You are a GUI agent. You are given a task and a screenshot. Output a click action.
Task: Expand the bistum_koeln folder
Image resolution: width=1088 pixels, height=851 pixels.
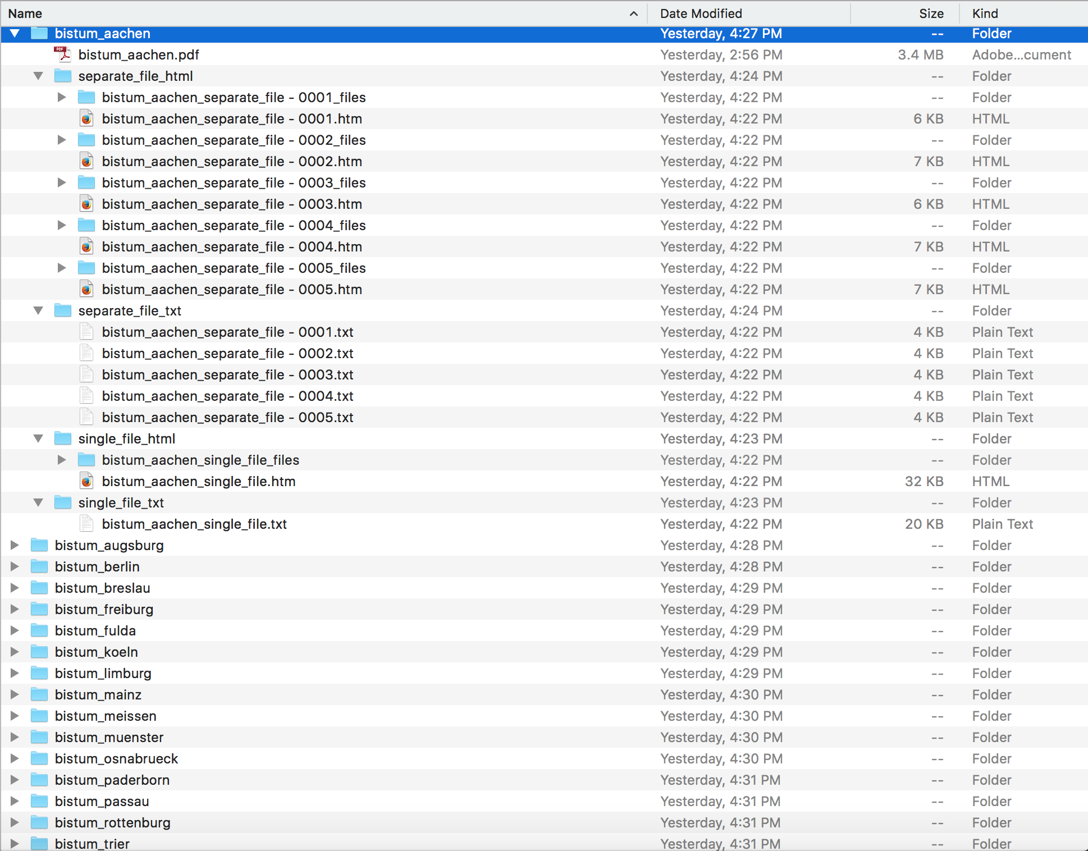pyautogui.click(x=15, y=652)
